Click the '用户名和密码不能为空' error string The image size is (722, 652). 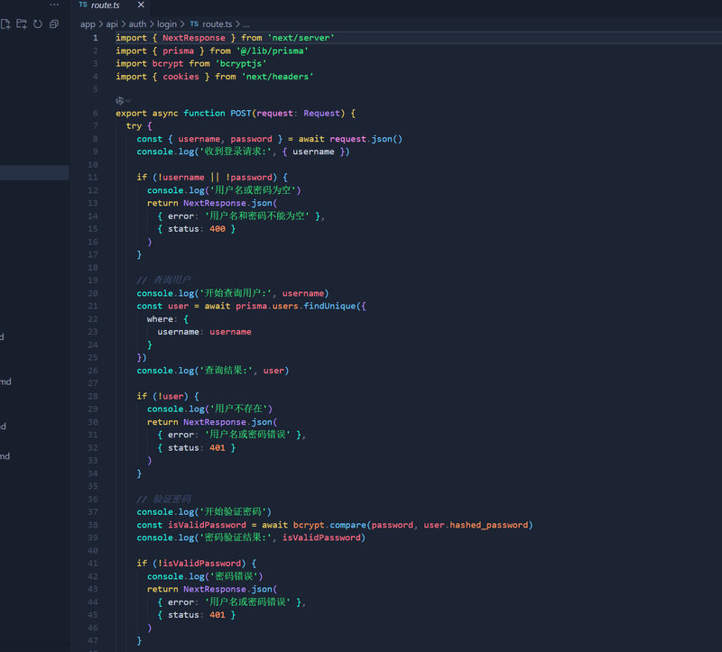tap(256, 216)
